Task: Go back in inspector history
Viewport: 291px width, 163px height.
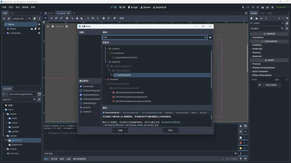Action: [279, 18]
